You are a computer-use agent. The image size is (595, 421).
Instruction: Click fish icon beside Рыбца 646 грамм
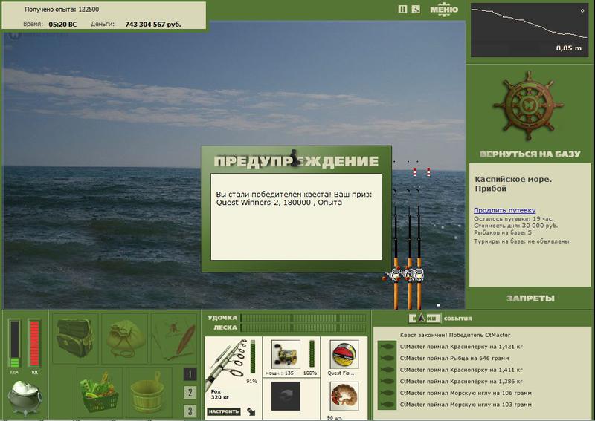(x=387, y=358)
